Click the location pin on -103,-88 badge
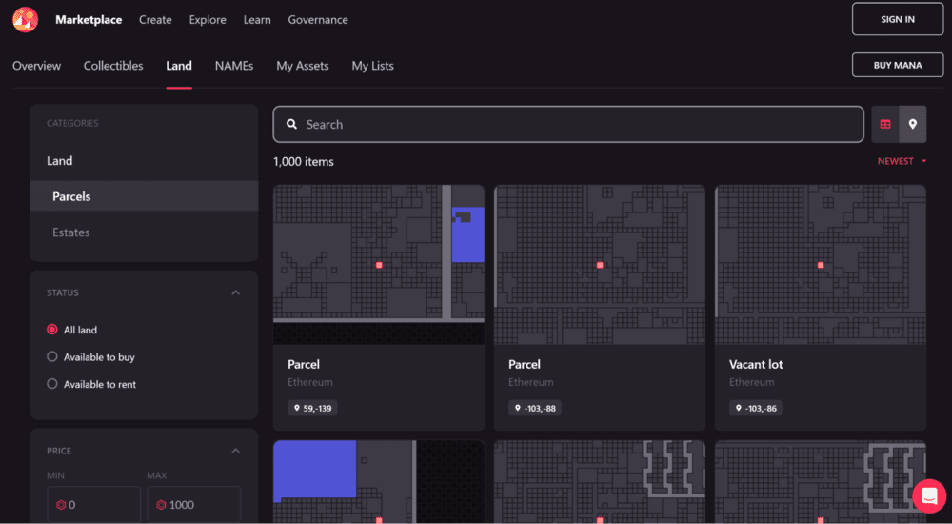The image size is (952, 524). 518,408
